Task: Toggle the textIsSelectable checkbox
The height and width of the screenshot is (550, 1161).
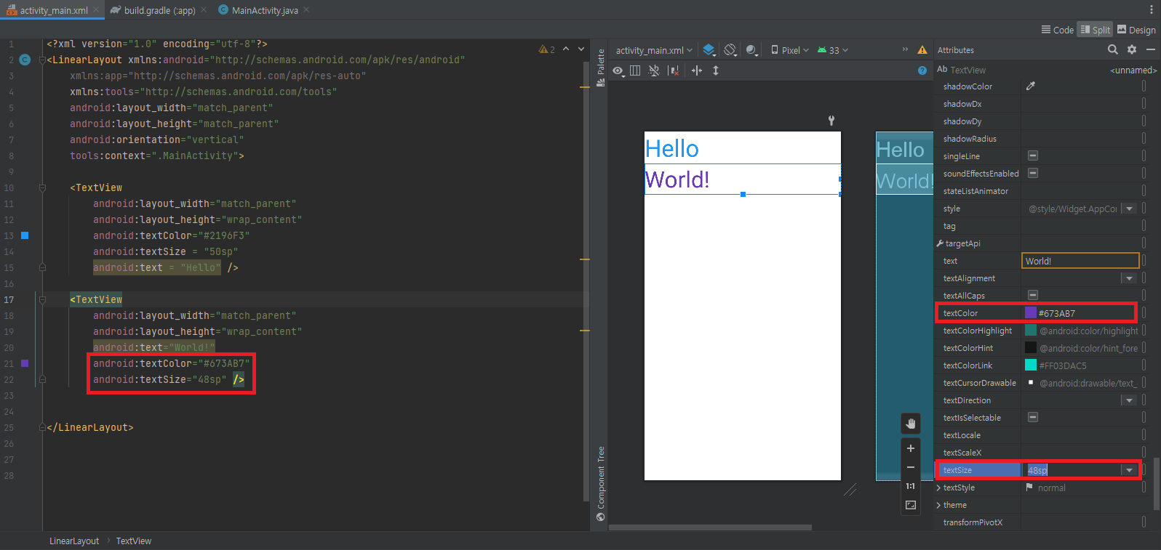Action: [1032, 417]
